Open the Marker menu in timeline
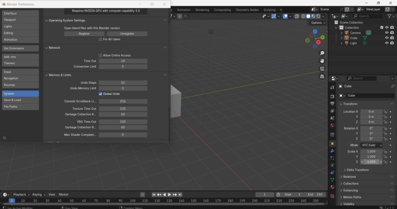This screenshot has width=397, height=209. tap(64, 195)
